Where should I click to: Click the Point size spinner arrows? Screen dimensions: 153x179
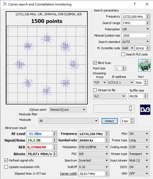pos(124,68)
